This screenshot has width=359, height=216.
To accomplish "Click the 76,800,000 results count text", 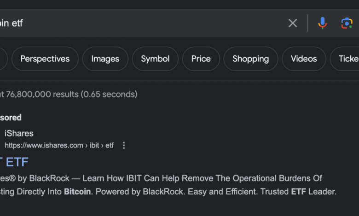I will tap(69, 94).
